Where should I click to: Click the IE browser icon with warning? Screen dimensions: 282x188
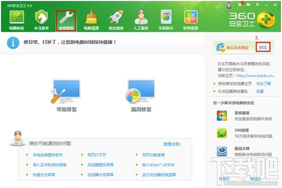click(x=220, y=47)
